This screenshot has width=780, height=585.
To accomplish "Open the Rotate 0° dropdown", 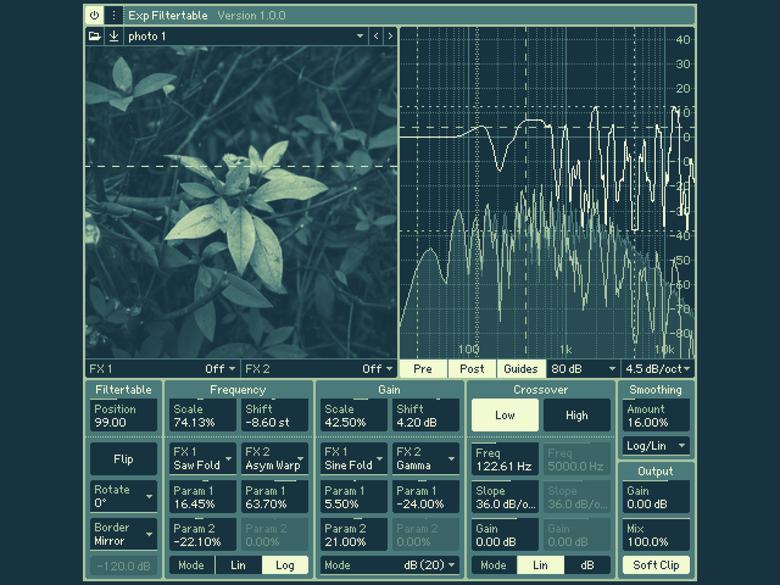I will [x=123, y=496].
